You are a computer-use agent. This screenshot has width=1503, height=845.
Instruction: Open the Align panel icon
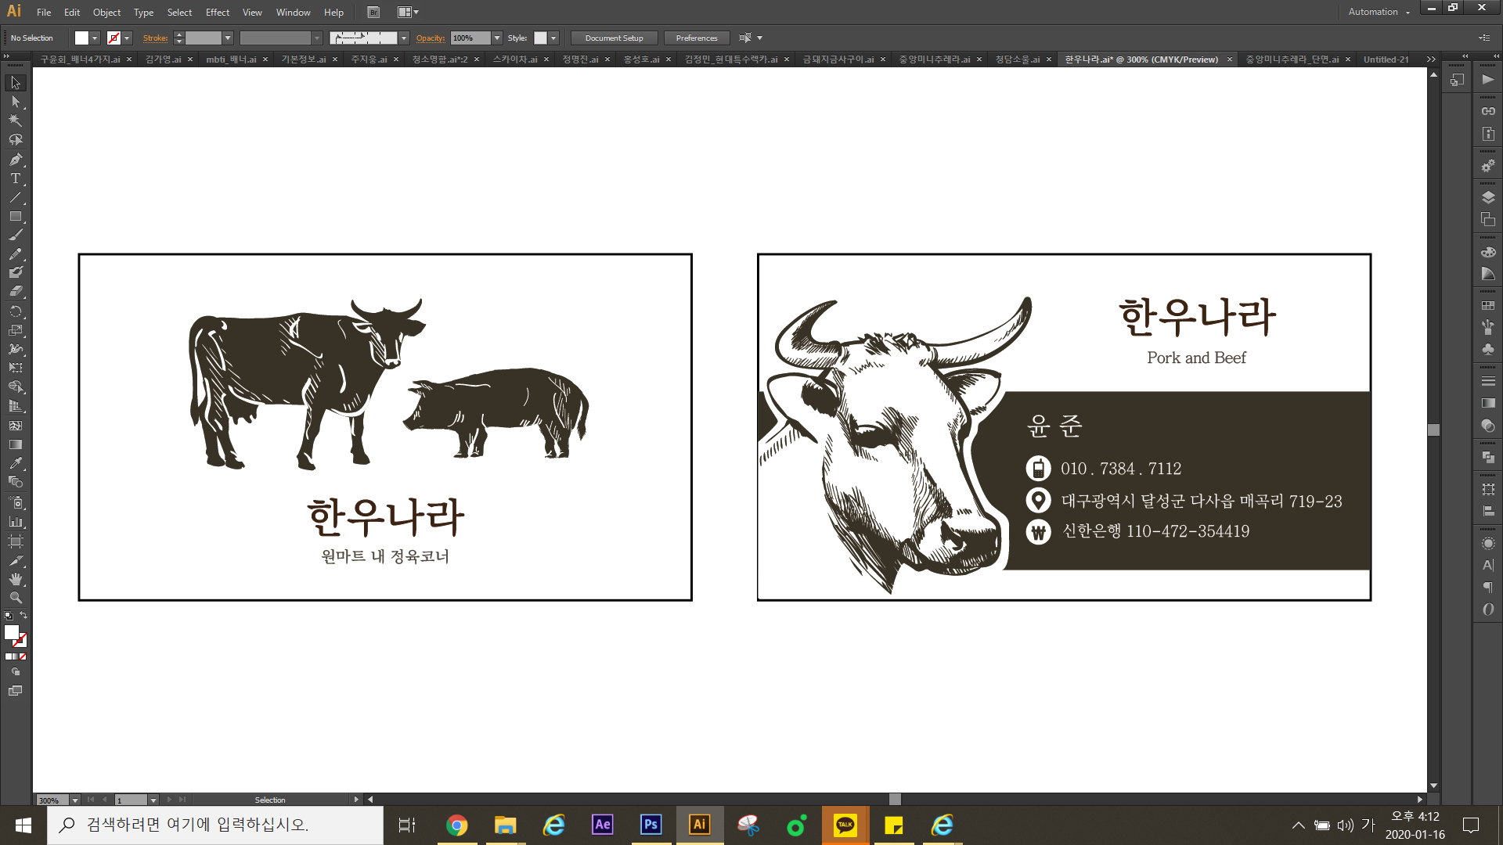click(x=1488, y=511)
